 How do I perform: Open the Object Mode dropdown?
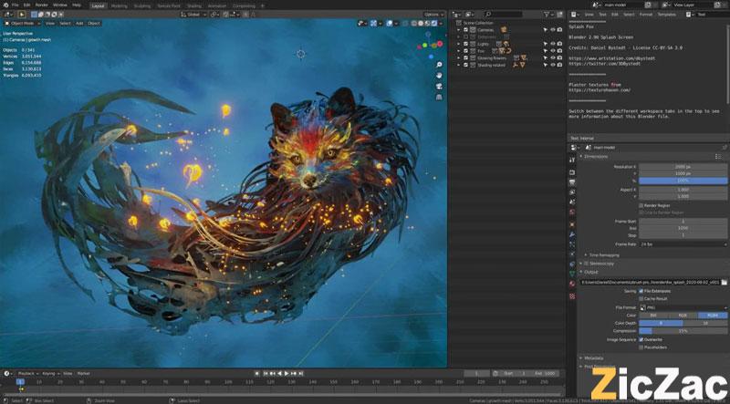pyautogui.click(x=22, y=23)
